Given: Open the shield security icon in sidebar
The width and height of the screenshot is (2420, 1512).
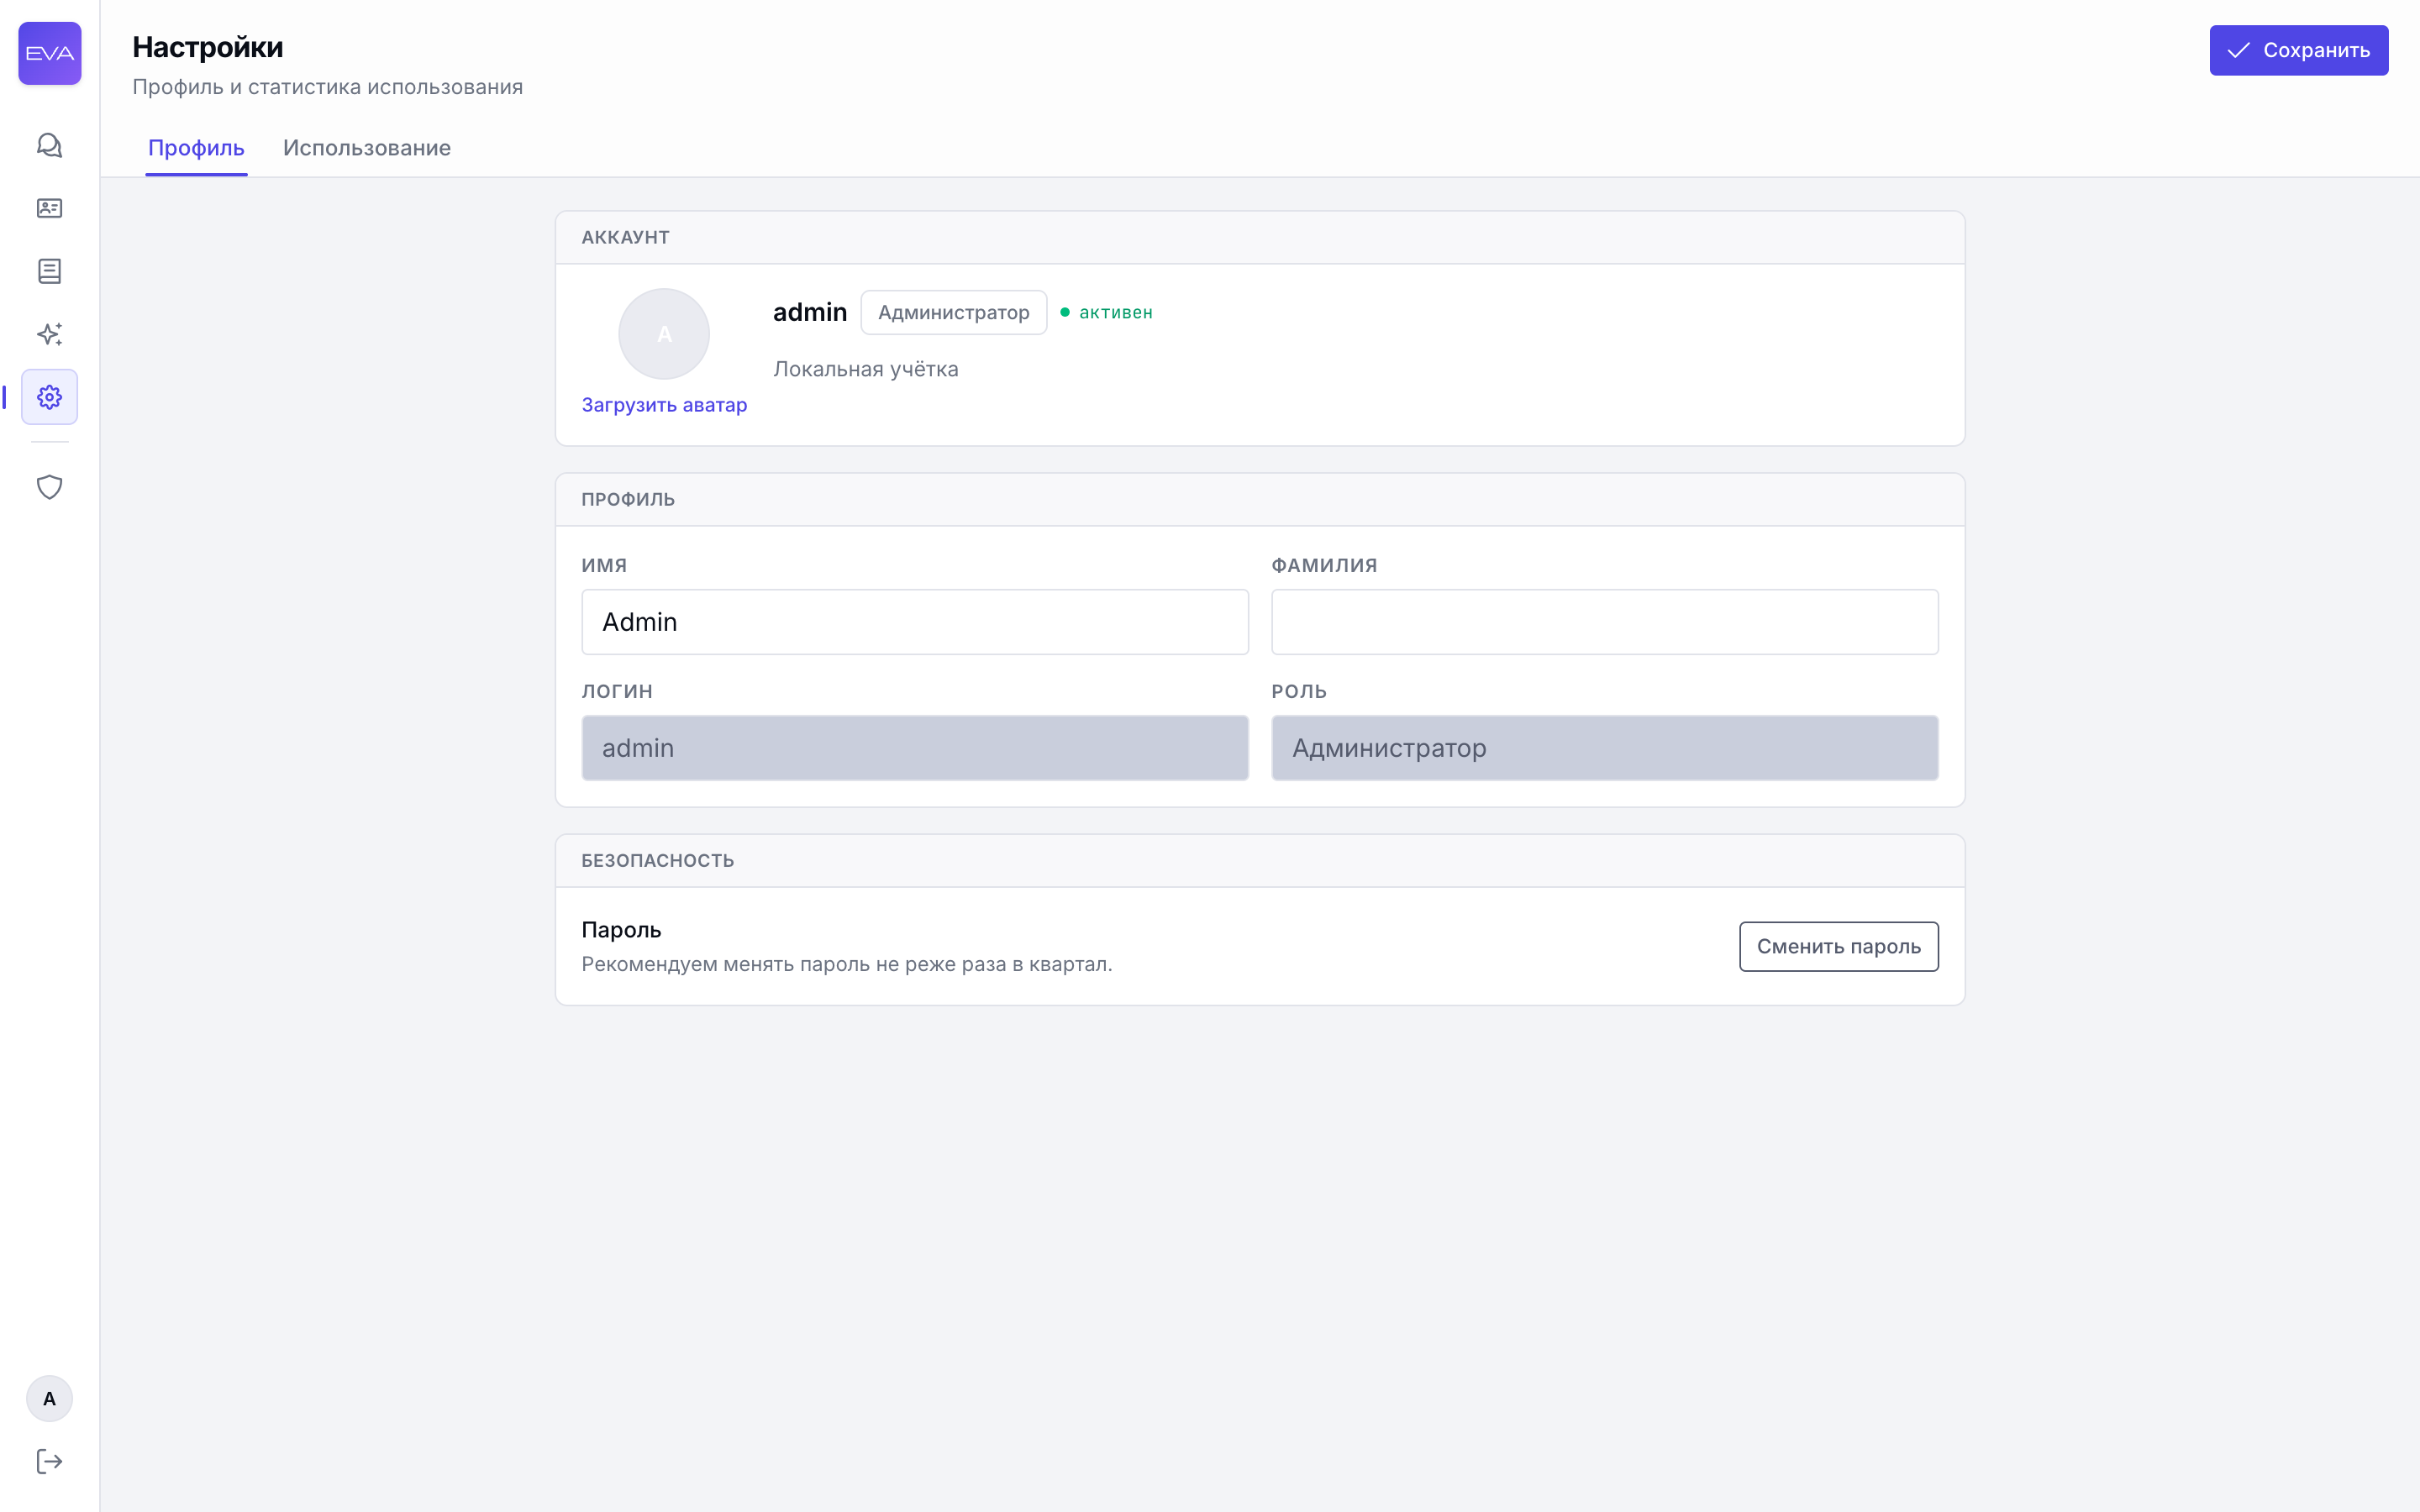Looking at the screenshot, I should pyautogui.click(x=49, y=487).
